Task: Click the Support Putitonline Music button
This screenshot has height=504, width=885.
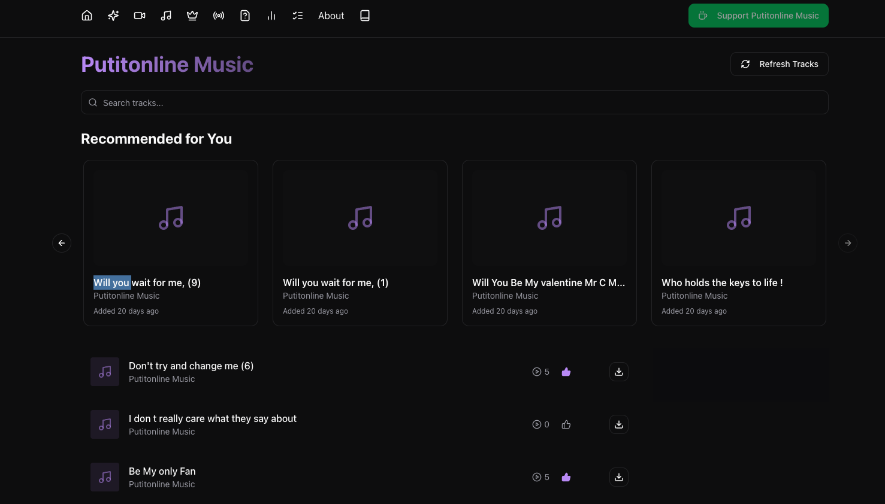Action: pos(759,16)
